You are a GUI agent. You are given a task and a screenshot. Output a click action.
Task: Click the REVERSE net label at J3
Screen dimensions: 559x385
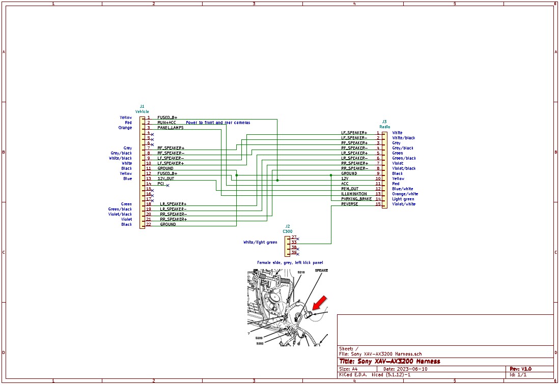pos(349,204)
